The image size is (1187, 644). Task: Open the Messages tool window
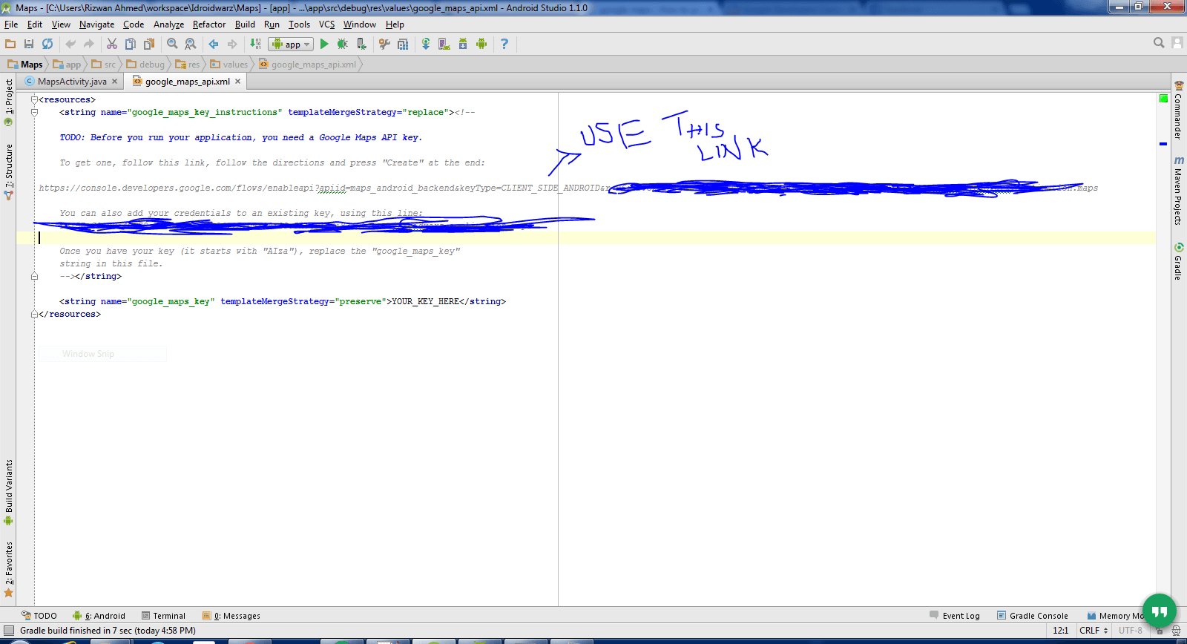(231, 616)
